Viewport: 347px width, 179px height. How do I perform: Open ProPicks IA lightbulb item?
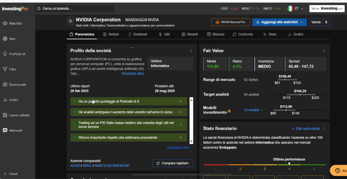click(x=14, y=54)
